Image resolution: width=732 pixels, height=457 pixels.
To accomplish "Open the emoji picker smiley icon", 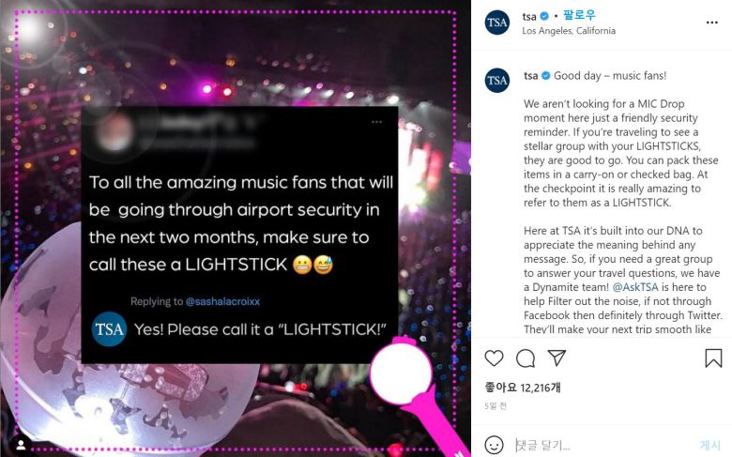I will pos(494,445).
